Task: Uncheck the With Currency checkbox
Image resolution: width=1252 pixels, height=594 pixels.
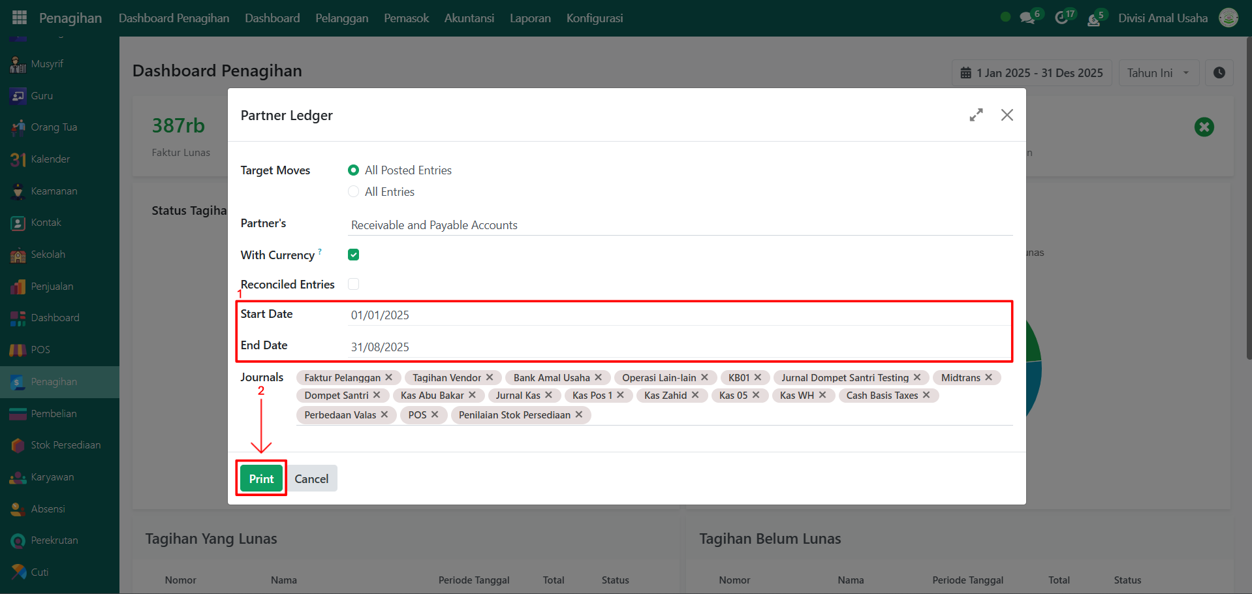Action: point(353,255)
